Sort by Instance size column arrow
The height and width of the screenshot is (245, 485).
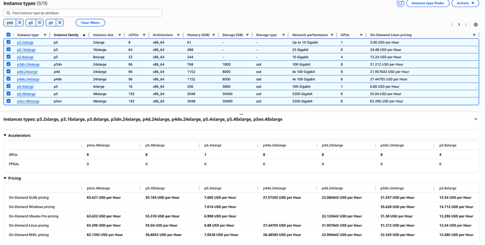pyautogui.click(x=121, y=35)
